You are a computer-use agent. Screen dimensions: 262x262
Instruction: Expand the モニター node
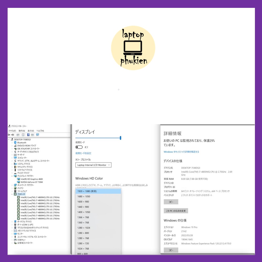coord(12,234)
